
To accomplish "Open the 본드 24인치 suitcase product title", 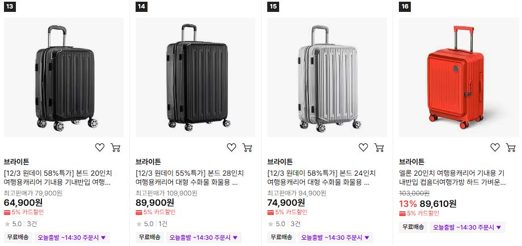I will pos(322,178).
